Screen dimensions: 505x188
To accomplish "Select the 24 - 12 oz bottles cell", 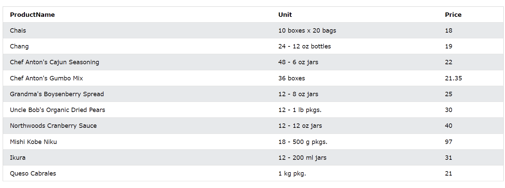I will click(x=305, y=46).
